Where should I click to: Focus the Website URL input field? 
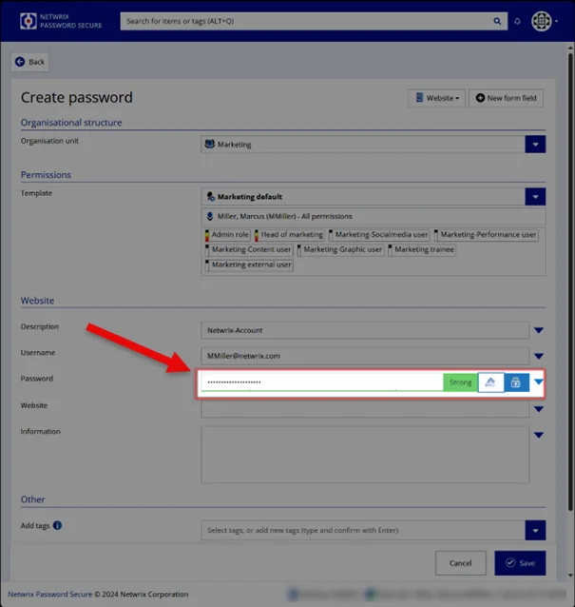click(365, 409)
